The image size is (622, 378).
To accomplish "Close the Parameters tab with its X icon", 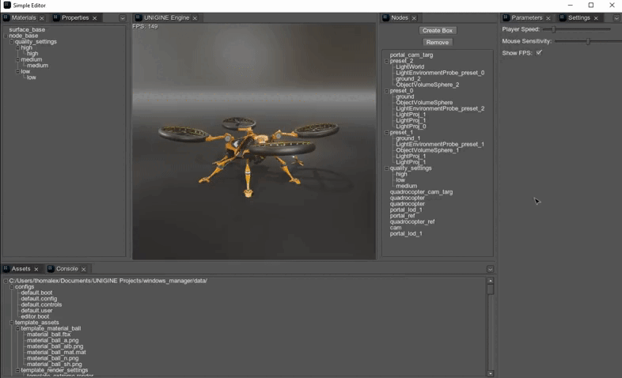I will [548, 17].
